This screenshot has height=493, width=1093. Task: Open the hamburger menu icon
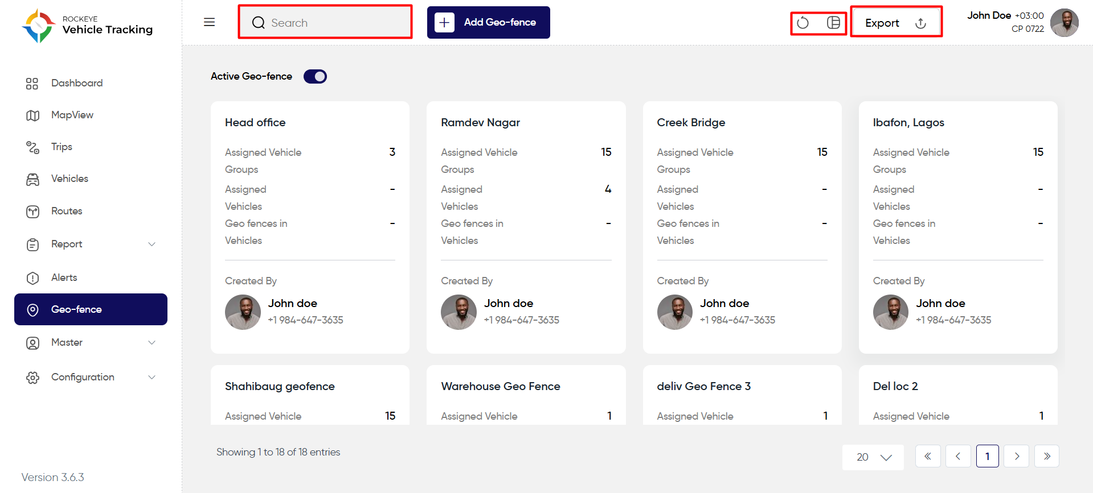(x=209, y=22)
